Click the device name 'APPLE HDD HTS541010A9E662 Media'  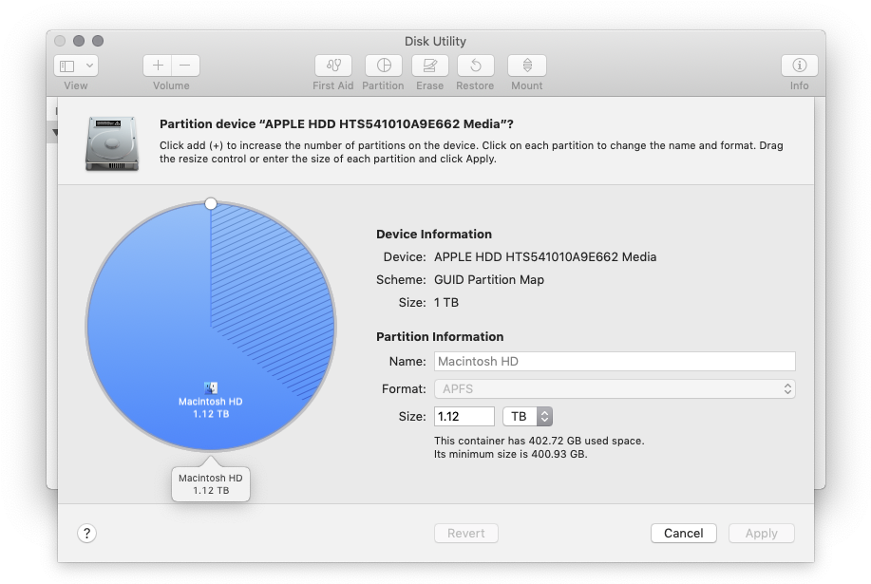545,257
